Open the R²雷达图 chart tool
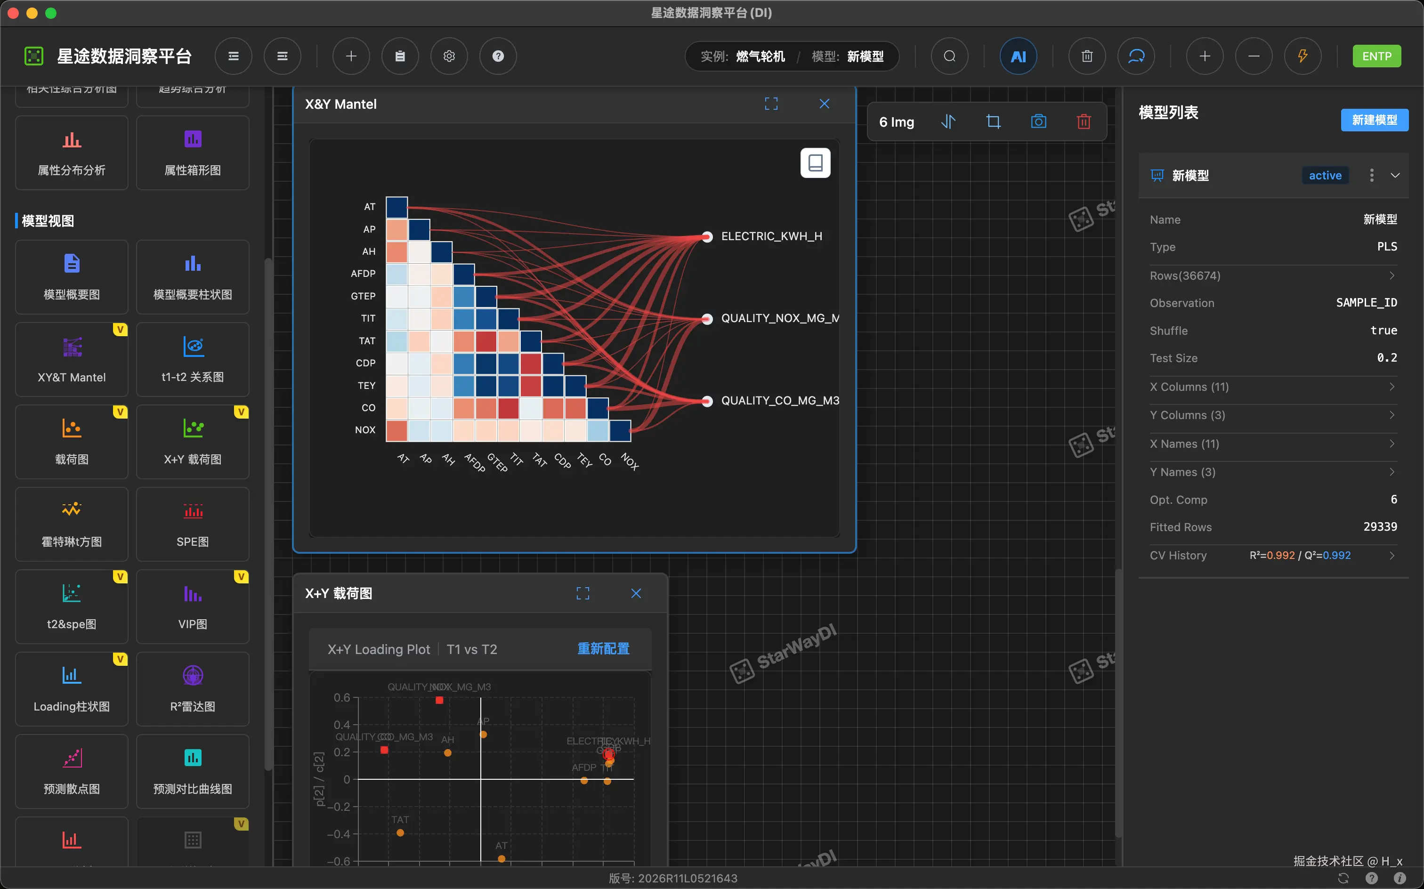Screen dimensions: 1424x889 point(192,688)
